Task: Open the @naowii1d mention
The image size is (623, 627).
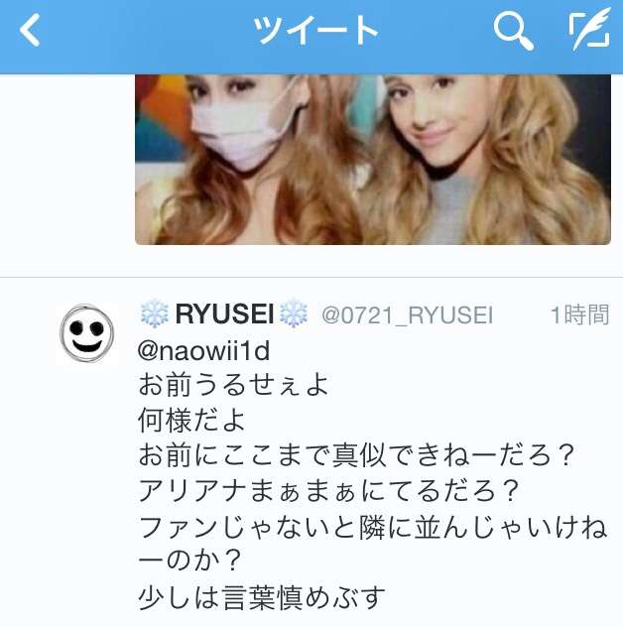Action: click(203, 351)
